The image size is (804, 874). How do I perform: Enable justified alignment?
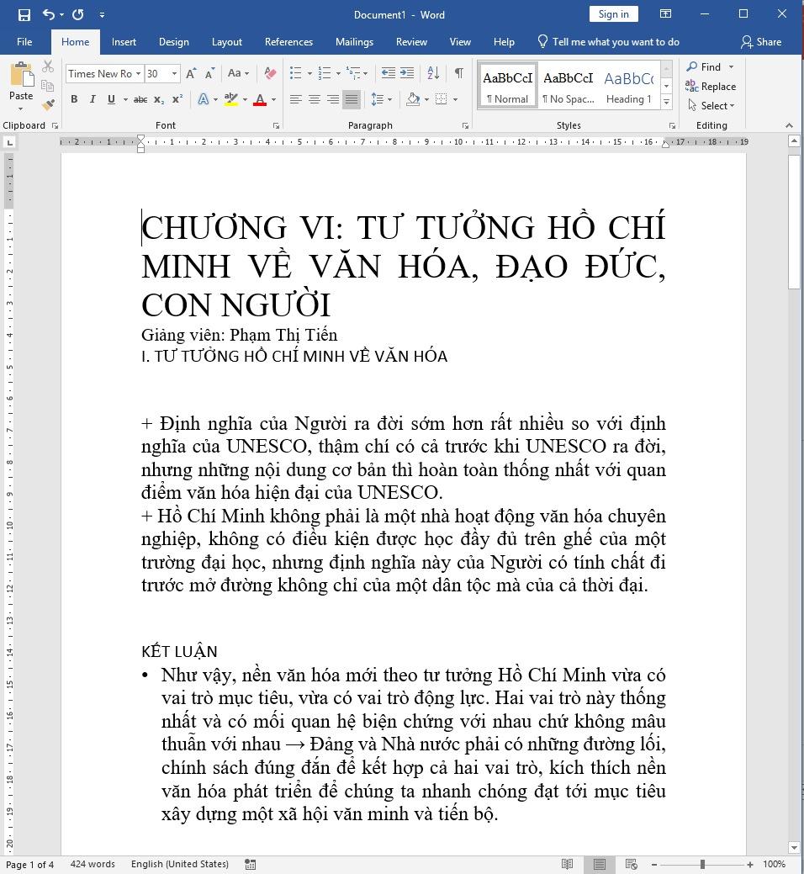click(351, 99)
